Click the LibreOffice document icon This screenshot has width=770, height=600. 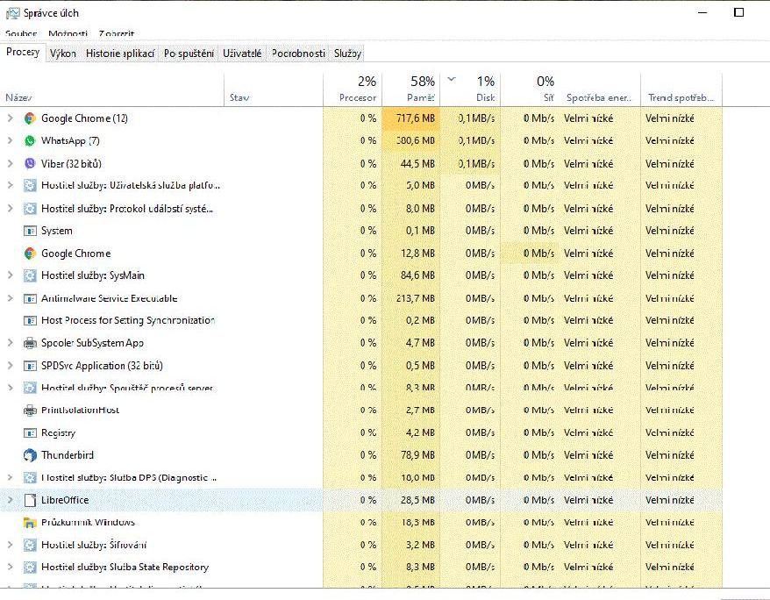point(30,500)
